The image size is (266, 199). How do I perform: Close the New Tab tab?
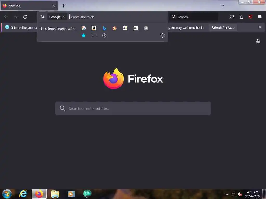54,6
